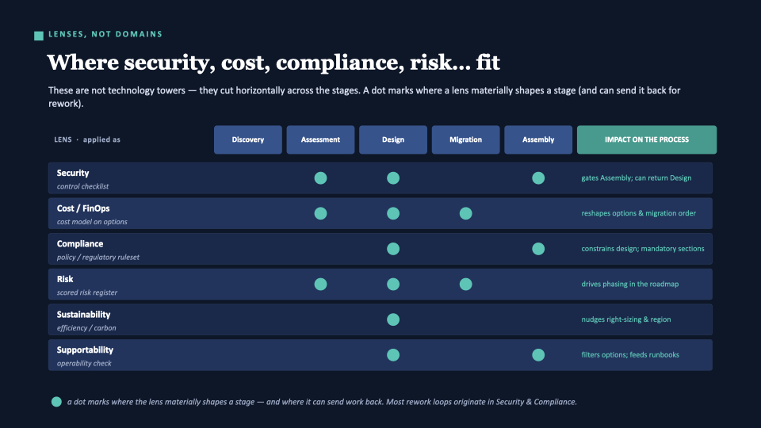
Task: Click 'filters options; feeds runbooks' text
Action: [630, 355]
